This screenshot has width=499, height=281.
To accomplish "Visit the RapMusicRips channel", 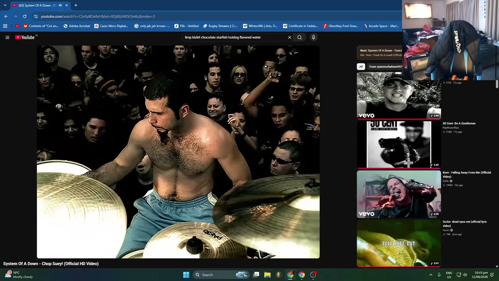I will pos(451,128).
